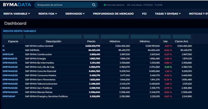Select the G index symbol
Viewport: 208px width, 109px height.
[x=3, y=46]
